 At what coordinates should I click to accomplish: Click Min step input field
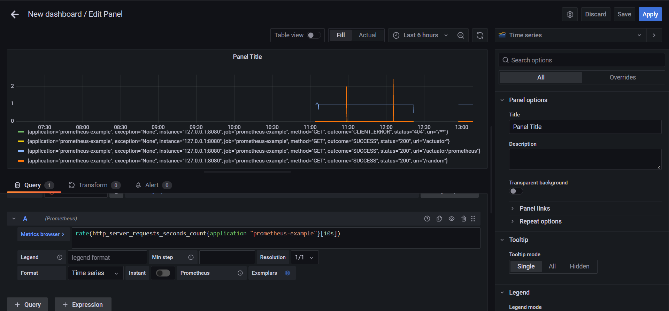[x=227, y=257]
